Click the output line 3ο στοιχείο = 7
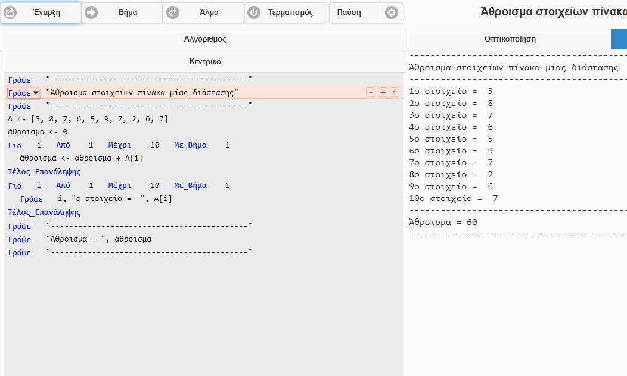Image resolution: width=627 pixels, height=376 pixels. pyautogui.click(x=451, y=115)
